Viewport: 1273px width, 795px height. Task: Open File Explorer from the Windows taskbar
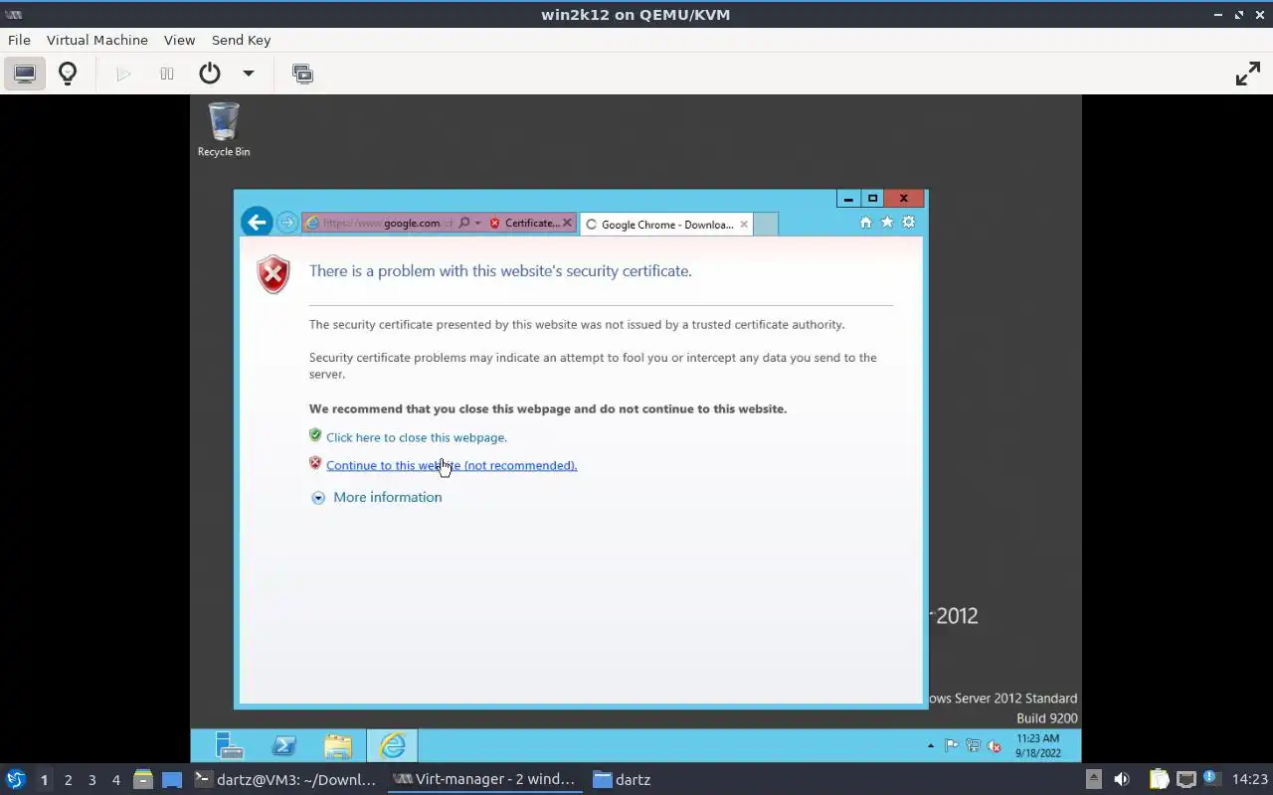338,745
